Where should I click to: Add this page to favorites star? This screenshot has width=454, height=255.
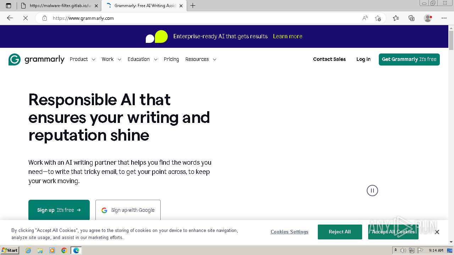[378, 18]
